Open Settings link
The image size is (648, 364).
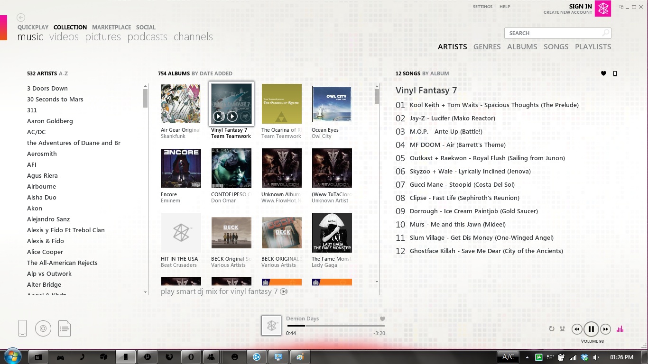482,7
